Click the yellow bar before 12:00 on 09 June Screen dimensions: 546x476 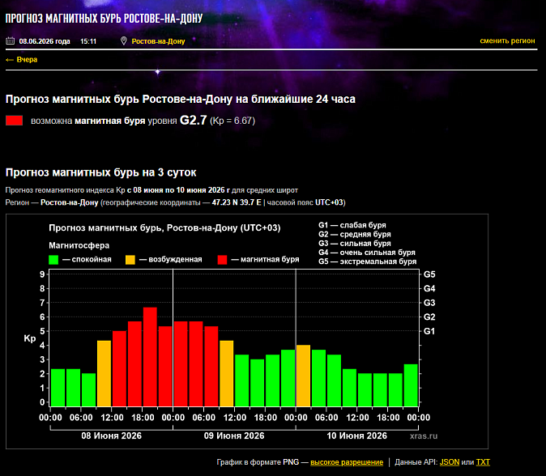pos(227,374)
